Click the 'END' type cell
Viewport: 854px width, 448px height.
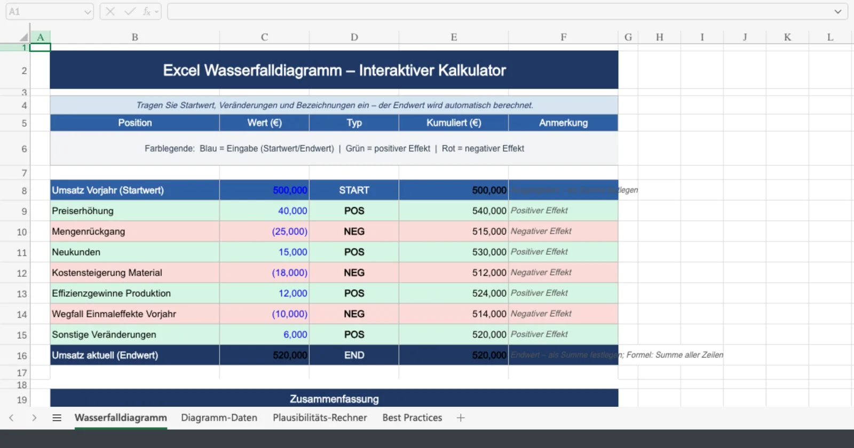pyautogui.click(x=354, y=355)
